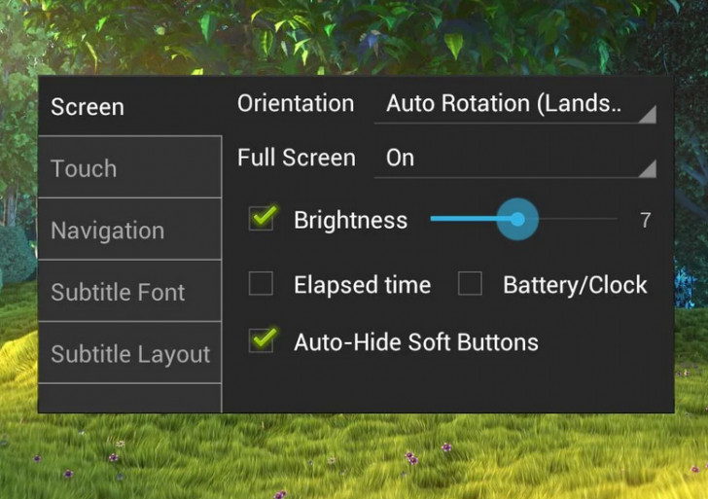The width and height of the screenshot is (708, 499).
Task: Click the Full Screen dropdown arrow corner
Action: 647,169
